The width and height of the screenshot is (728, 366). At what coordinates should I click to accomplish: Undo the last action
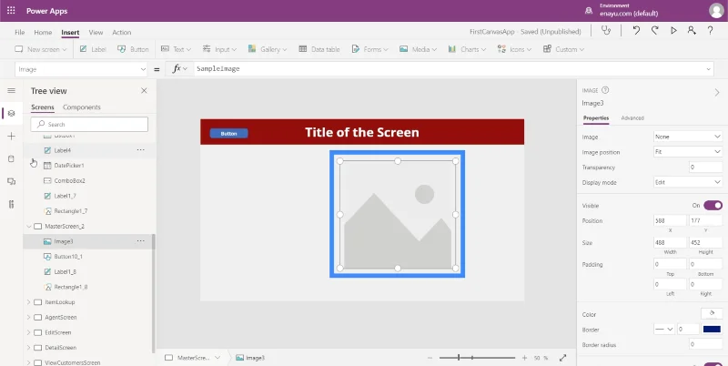pyautogui.click(x=636, y=31)
